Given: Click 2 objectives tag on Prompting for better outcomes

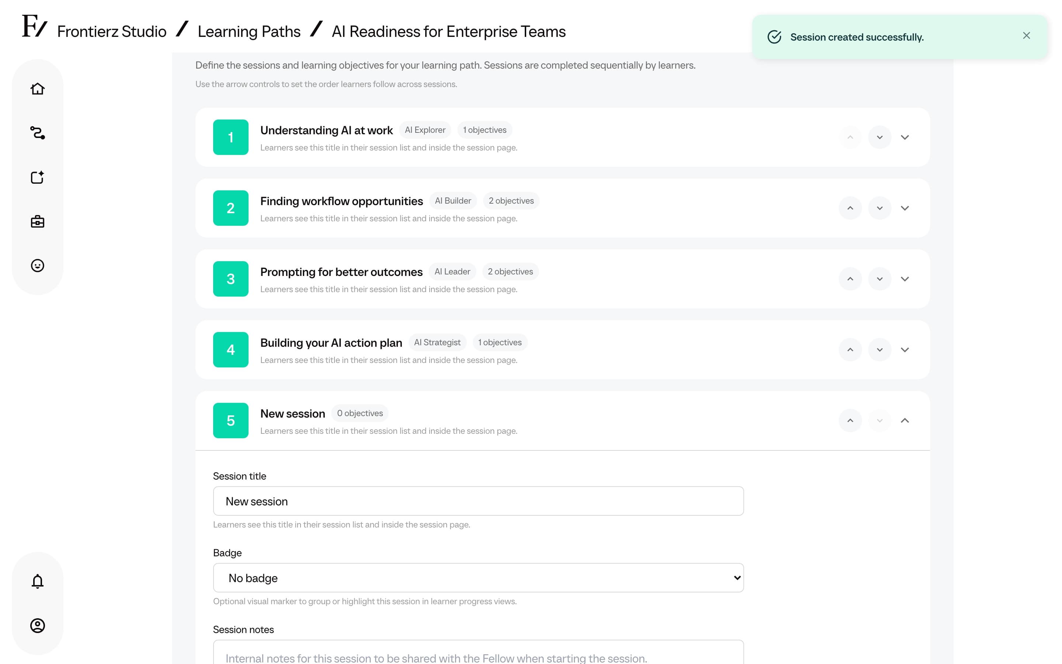Looking at the screenshot, I should [x=510, y=272].
